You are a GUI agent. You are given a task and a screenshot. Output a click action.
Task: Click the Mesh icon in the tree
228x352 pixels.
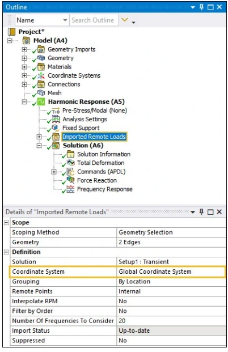click(41, 93)
